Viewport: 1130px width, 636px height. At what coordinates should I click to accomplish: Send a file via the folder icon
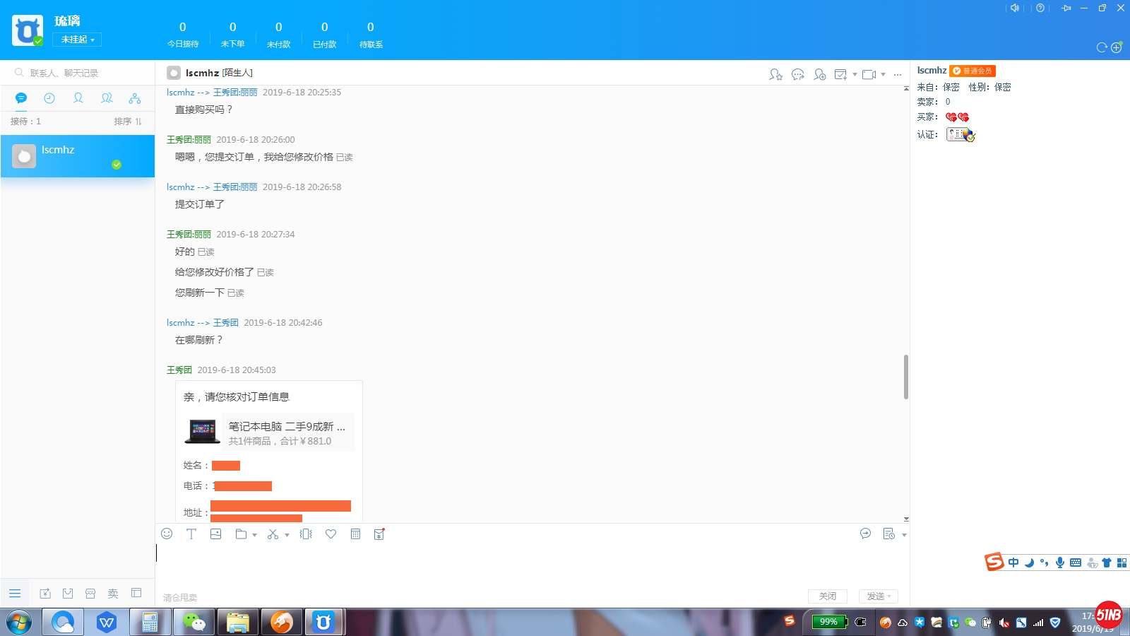241,534
